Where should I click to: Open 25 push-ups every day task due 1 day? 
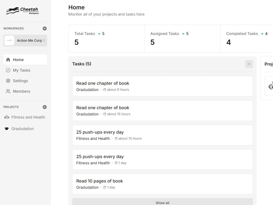pos(162,160)
